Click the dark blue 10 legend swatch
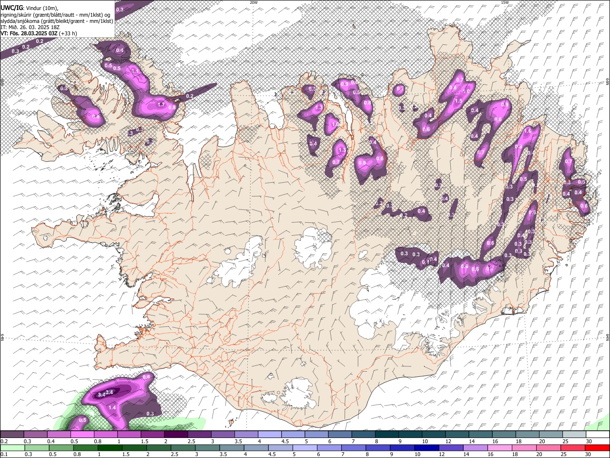The width and height of the screenshot is (610, 458). (426, 448)
